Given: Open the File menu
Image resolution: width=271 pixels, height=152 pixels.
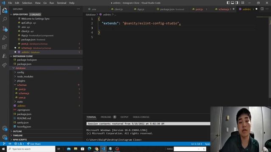Looking at the screenshot, I should click(x=10, y=3).
